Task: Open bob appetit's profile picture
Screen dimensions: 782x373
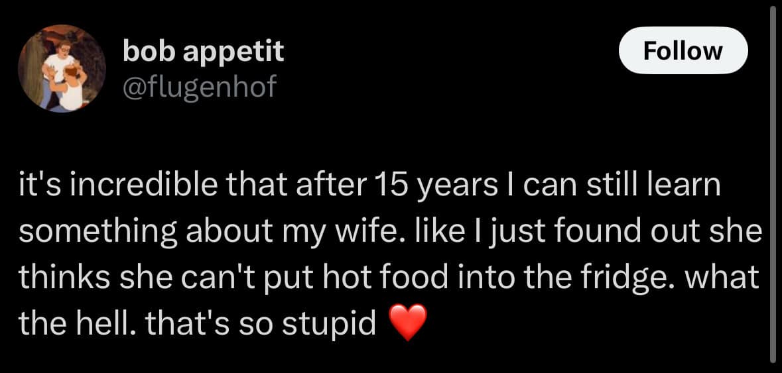Action: point(61,69)
